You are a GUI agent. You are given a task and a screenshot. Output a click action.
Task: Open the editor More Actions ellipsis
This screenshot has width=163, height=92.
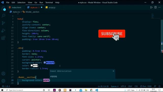159,7
